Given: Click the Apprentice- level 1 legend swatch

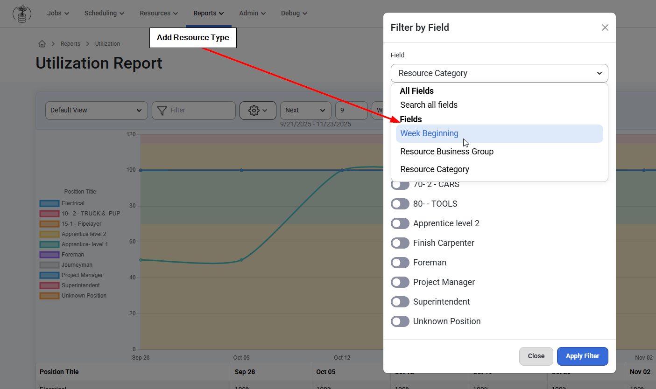Looking at the screenshot, I should (49, 244).
